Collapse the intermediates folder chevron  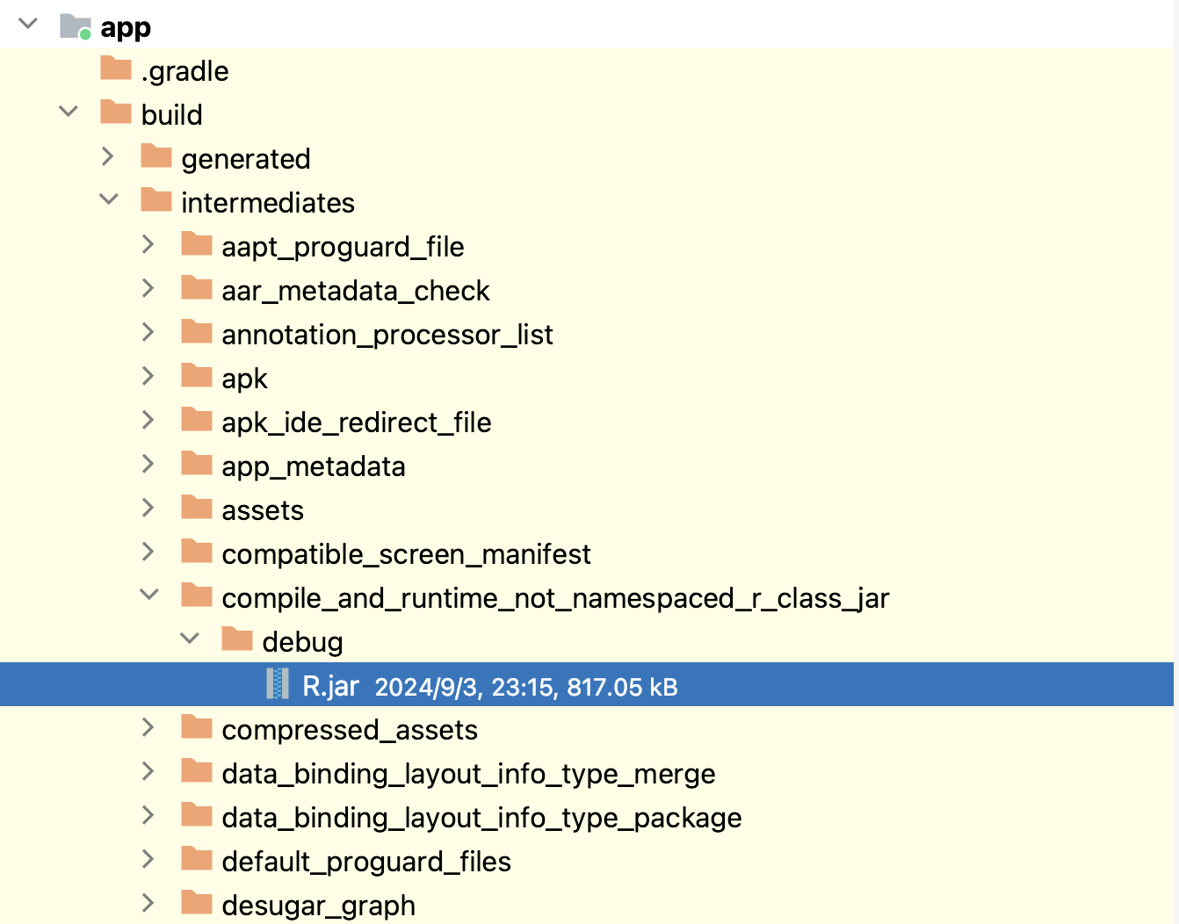pos(109,199)
